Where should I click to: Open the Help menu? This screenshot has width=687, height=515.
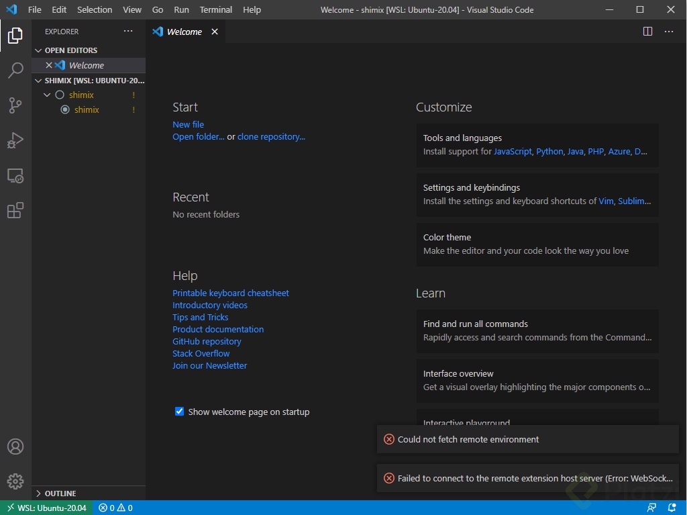[x=252, y=9]
